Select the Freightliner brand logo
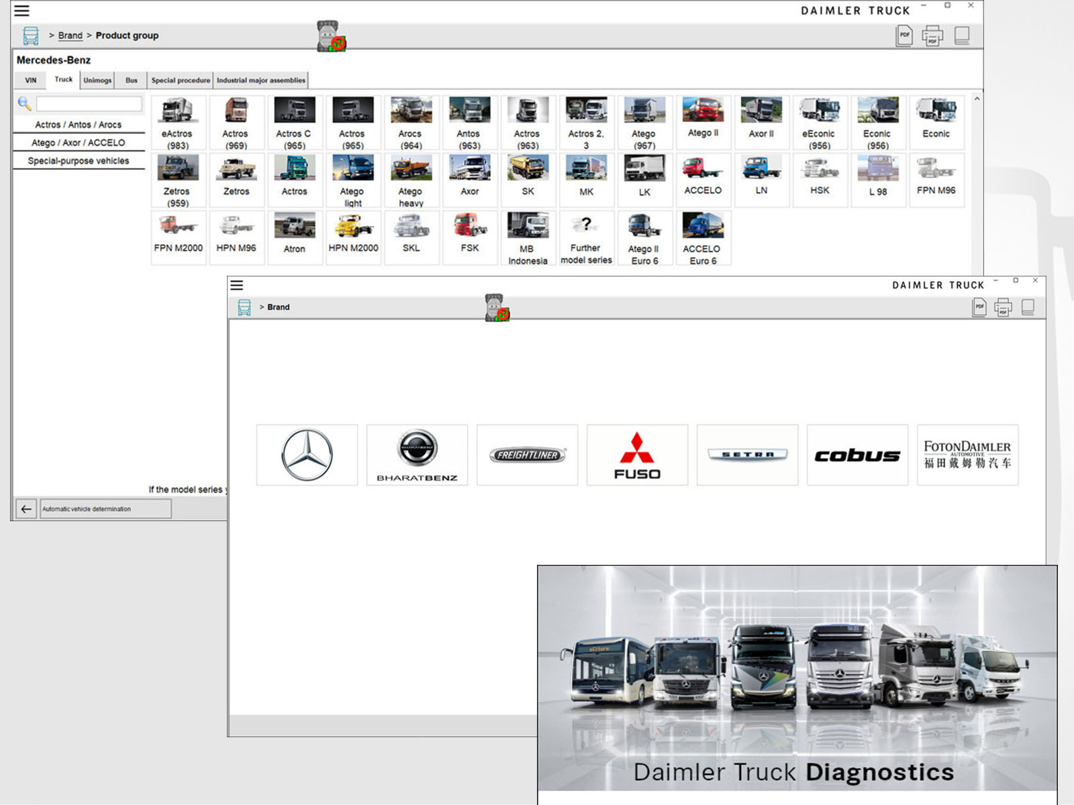 tap(527, 455)
